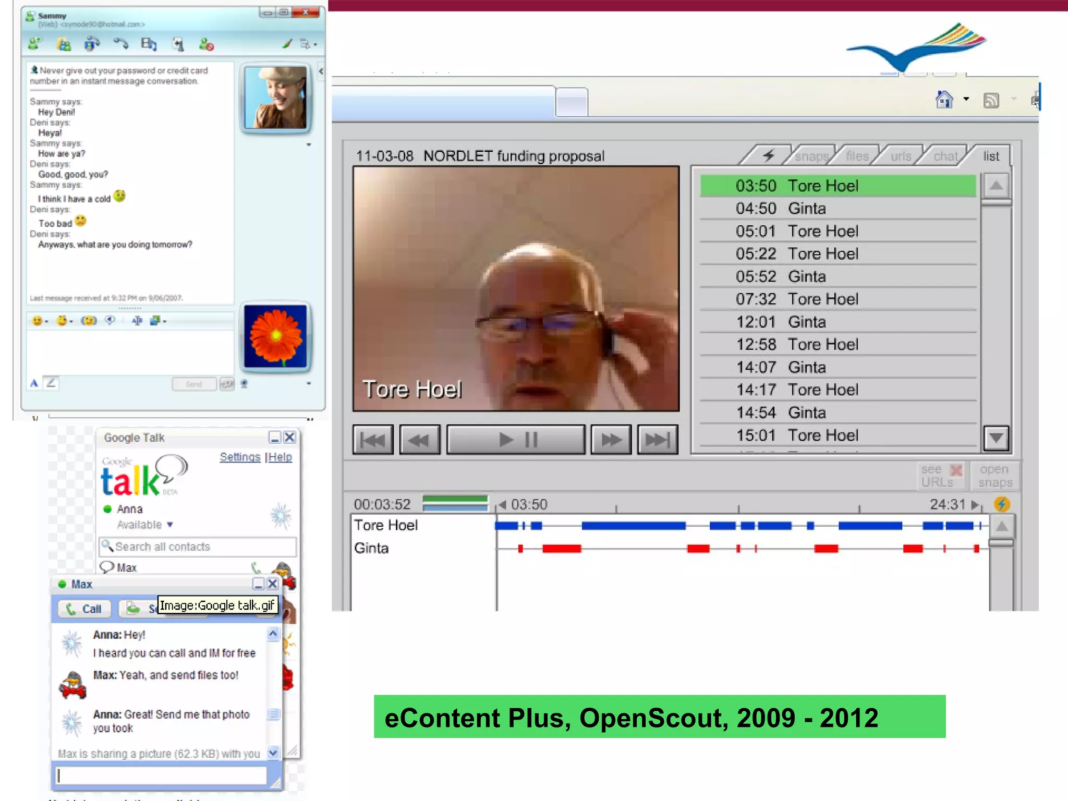Open dropdown under Sammy's display picture

click(x=309, y=144)
